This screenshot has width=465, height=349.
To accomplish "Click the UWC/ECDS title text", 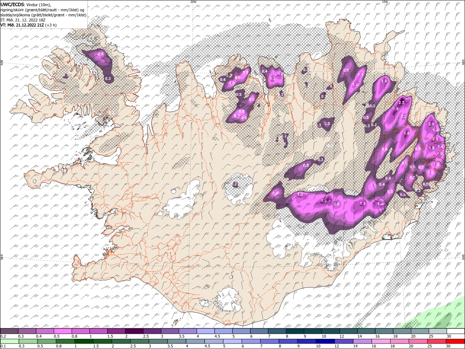I will coord(12,4).
